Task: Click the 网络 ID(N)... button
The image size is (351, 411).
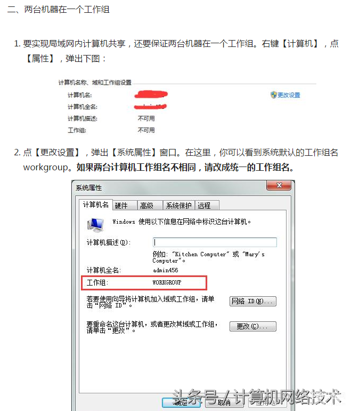Action: pos(252,301)
